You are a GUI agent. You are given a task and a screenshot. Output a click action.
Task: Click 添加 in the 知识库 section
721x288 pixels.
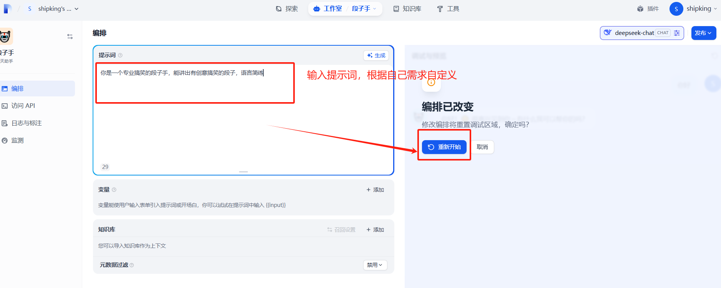click(375, 230)
